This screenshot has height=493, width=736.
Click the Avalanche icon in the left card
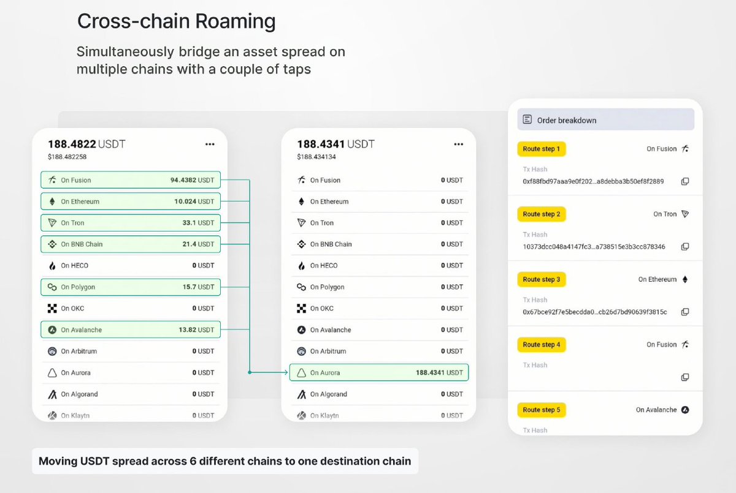[x=52, y=329]
